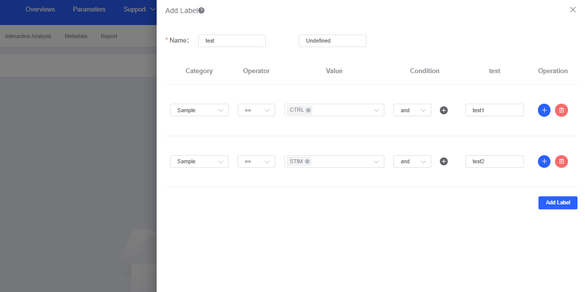This screenshot has width=585, height=292.
Task: Click the help icon next to Add Label
Action: point(201,11)
